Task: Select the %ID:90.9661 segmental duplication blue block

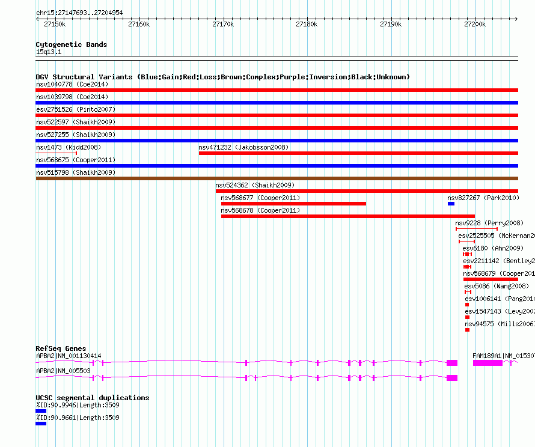Action: (41, 424)
